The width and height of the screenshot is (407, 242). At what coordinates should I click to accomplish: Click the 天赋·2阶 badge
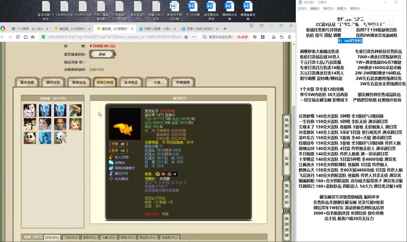118,144
